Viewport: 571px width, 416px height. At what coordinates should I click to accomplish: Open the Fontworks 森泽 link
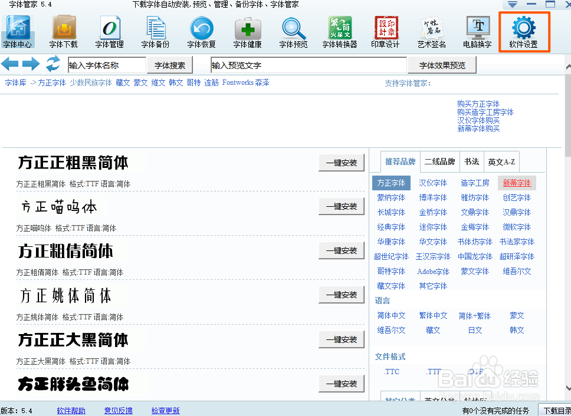point(246,83)
